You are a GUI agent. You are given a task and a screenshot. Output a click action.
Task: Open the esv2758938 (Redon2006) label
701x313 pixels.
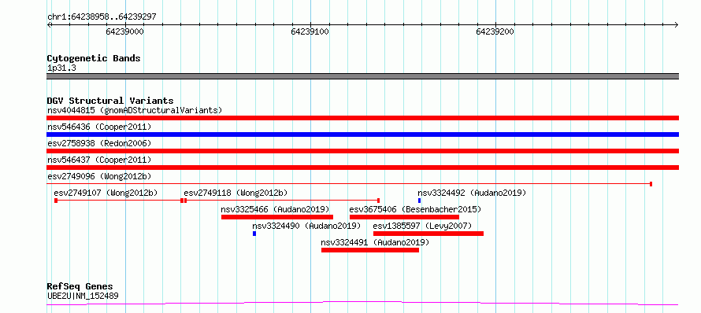99,143
